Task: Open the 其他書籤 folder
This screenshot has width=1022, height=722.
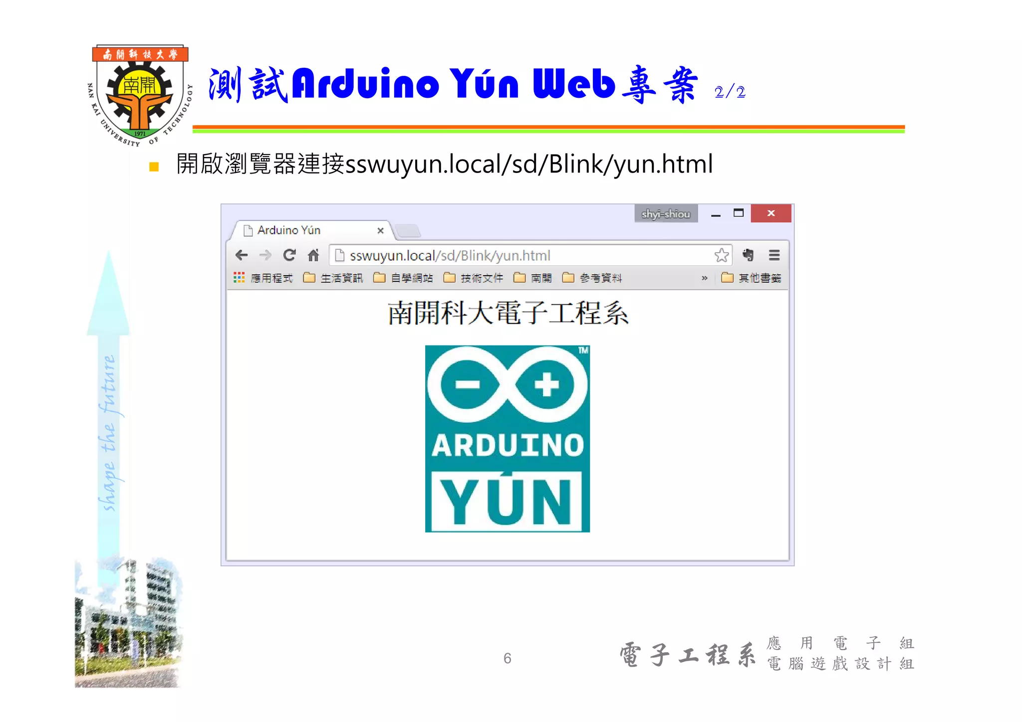Action: 751,278
